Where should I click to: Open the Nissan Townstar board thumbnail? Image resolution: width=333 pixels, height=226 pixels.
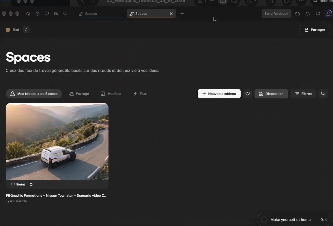[57, 141]
